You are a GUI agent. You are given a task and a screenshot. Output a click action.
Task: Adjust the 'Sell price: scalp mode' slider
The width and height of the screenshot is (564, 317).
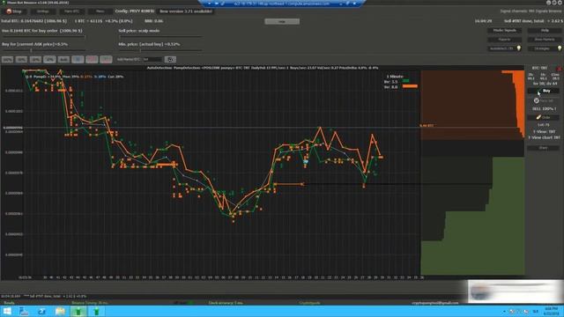pos(160,36)
